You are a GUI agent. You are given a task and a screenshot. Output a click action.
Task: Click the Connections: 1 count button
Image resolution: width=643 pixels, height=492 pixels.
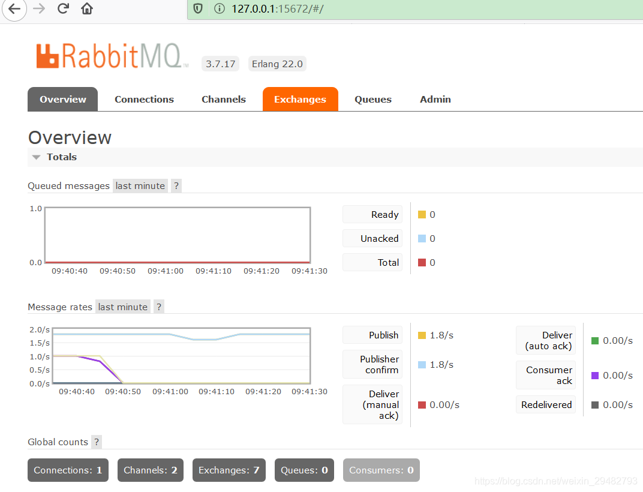[x=68, y=470]
